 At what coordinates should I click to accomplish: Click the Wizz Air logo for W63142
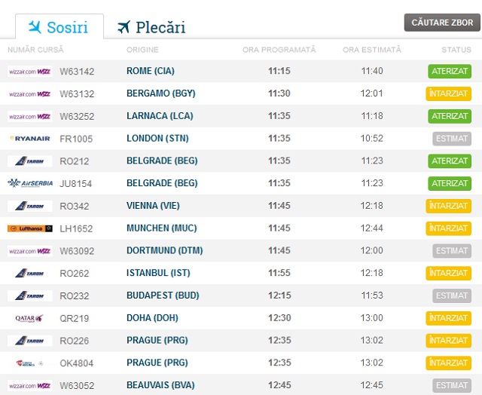(29, 72)
